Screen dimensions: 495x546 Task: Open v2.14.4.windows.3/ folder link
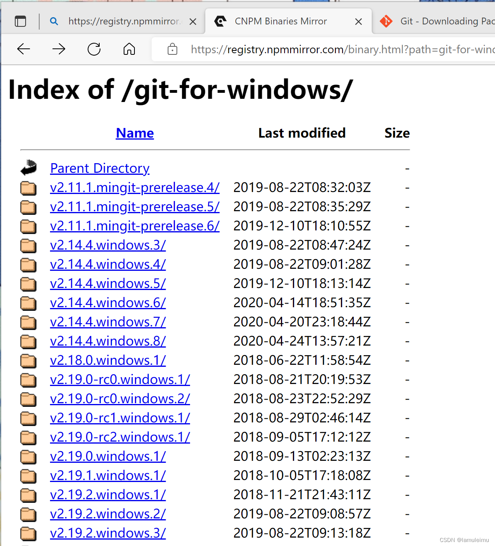(108, 245)
